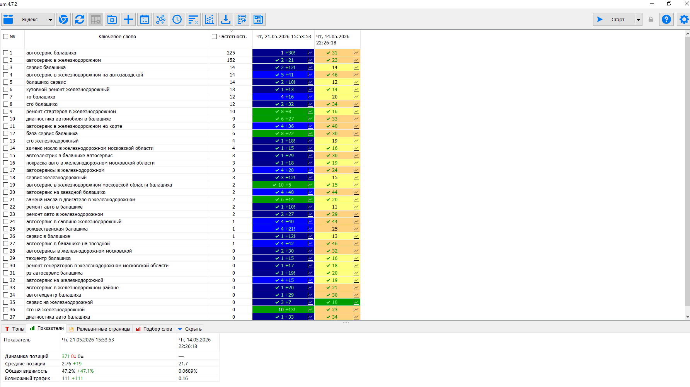Image resolution: width=690 pixels, height=387 pixels.
Task: Check row 2 автосервис в железнодорожном checkbox
Action: click(x=5, y=60)
